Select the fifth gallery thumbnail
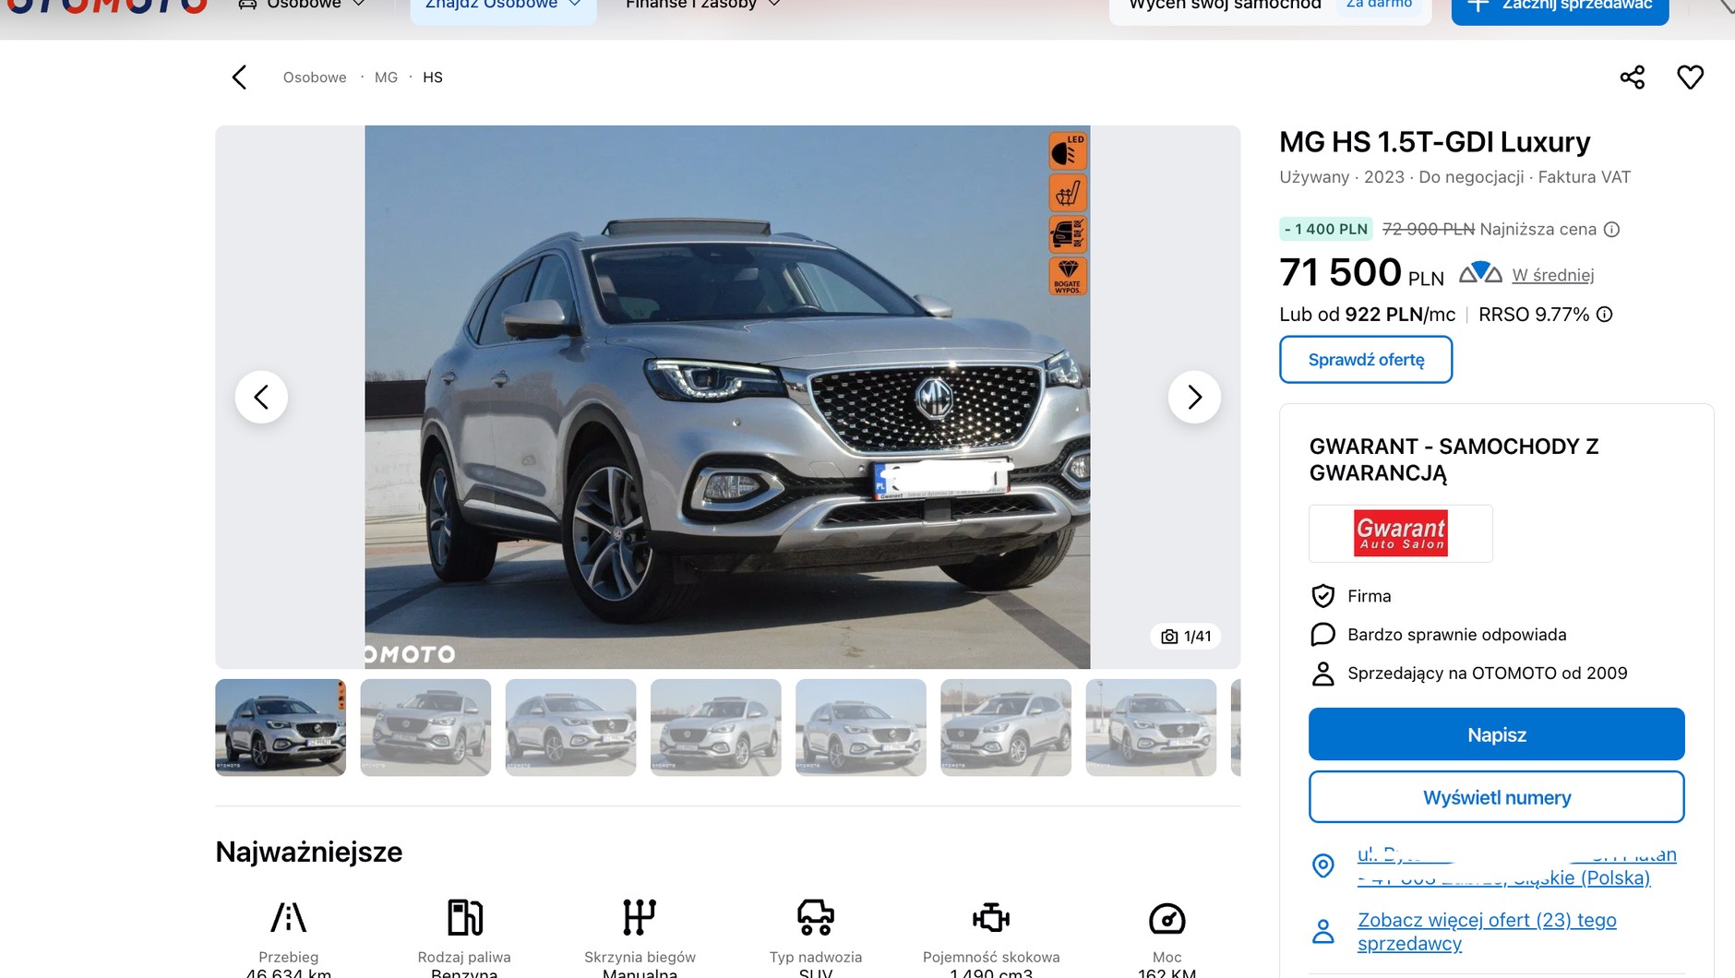Screen dimensions: 1735x978 [861, 727]
